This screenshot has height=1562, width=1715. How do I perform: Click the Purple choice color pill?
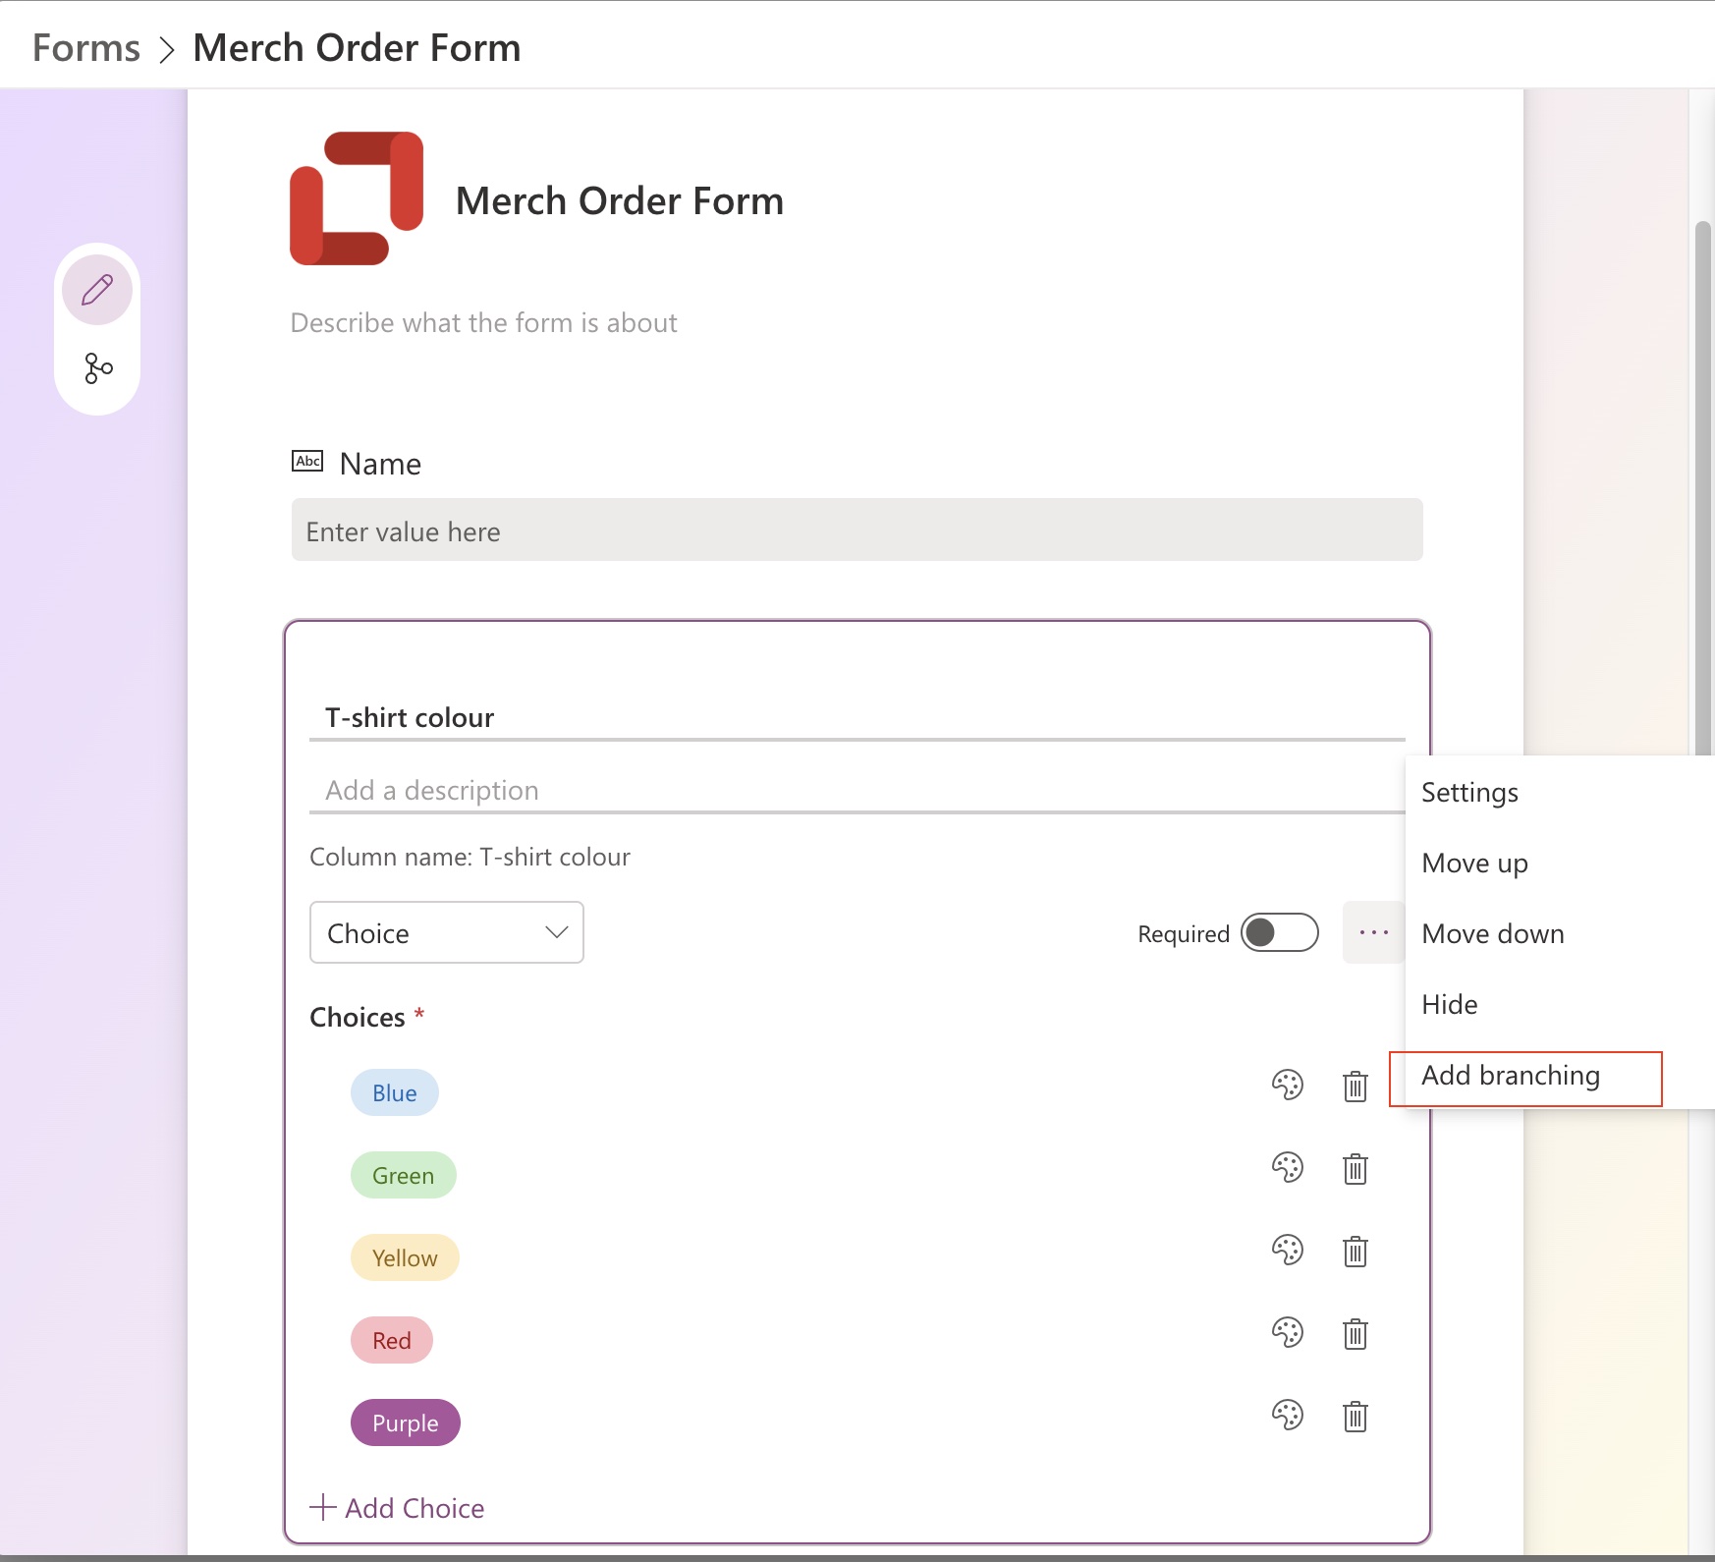pos(405,1423)
